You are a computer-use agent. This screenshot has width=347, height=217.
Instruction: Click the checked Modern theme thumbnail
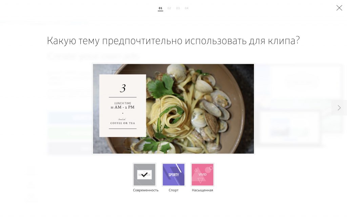point(144,175)
